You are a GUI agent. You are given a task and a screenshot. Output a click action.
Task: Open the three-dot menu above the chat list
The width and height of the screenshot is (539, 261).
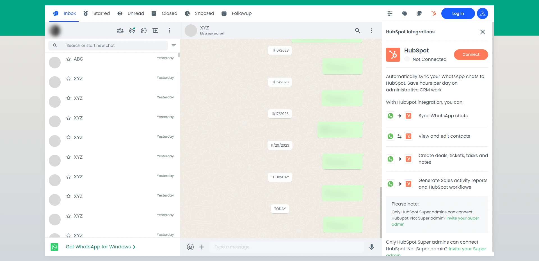pos(170,30)
